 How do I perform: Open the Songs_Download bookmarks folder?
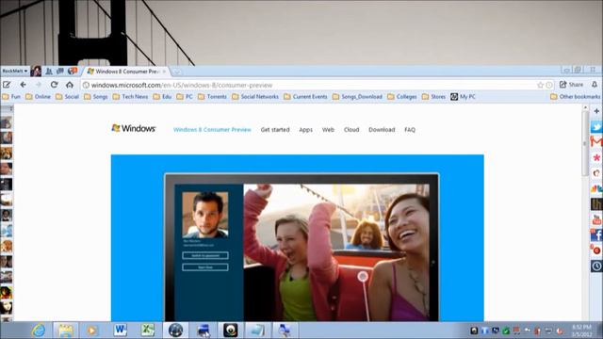click(357, 97)
